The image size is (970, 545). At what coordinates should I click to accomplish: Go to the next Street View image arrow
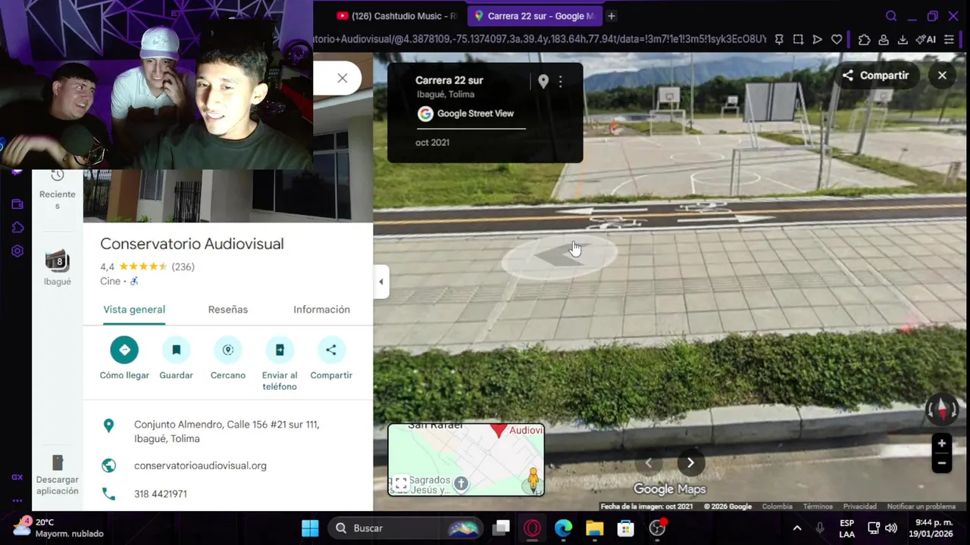[x=690, y=462]
